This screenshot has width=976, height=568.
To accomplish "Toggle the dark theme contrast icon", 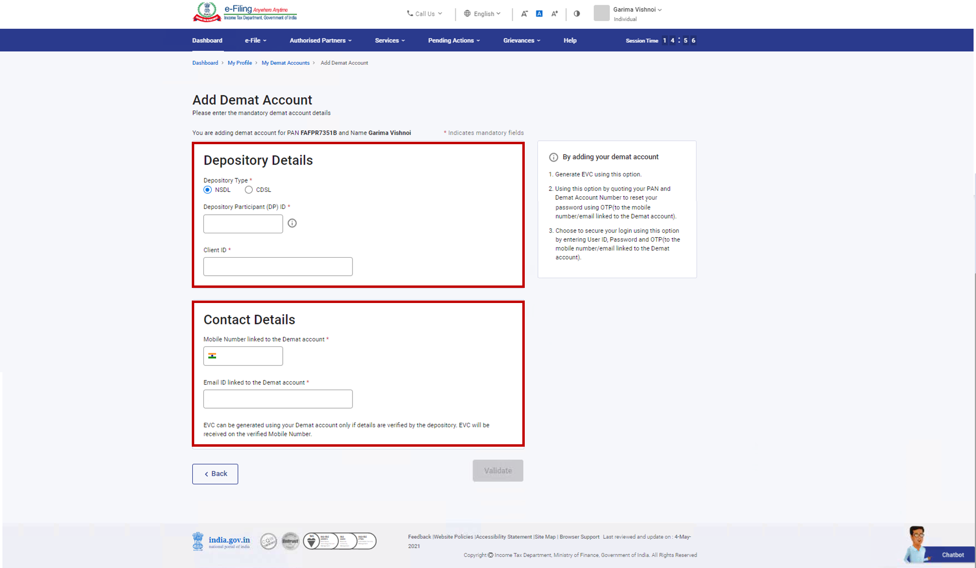I will click(576, 14).
